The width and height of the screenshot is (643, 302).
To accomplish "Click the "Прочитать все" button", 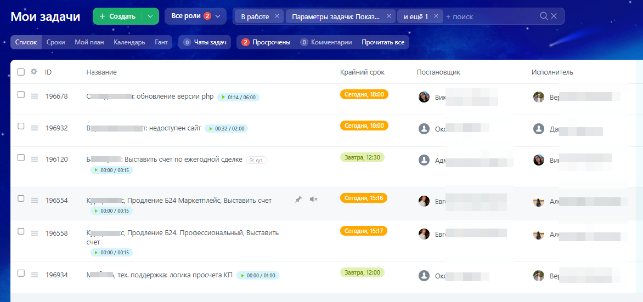I will [x=383, y=42].
